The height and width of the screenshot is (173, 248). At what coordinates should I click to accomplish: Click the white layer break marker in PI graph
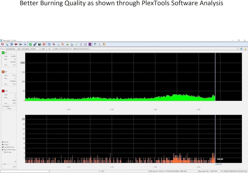click(215, 77)
